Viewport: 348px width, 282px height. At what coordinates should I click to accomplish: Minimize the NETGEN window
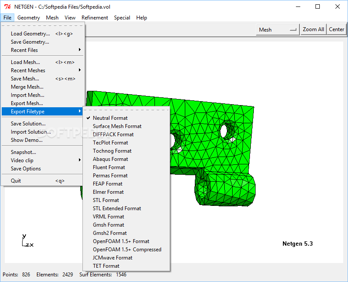click(298, 6)
